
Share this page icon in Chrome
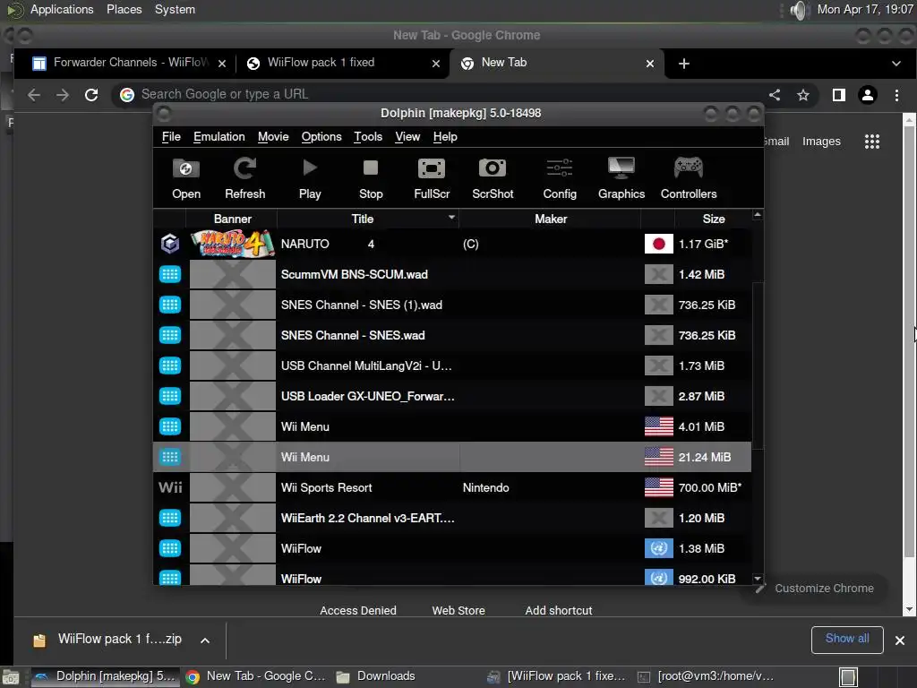775,95
